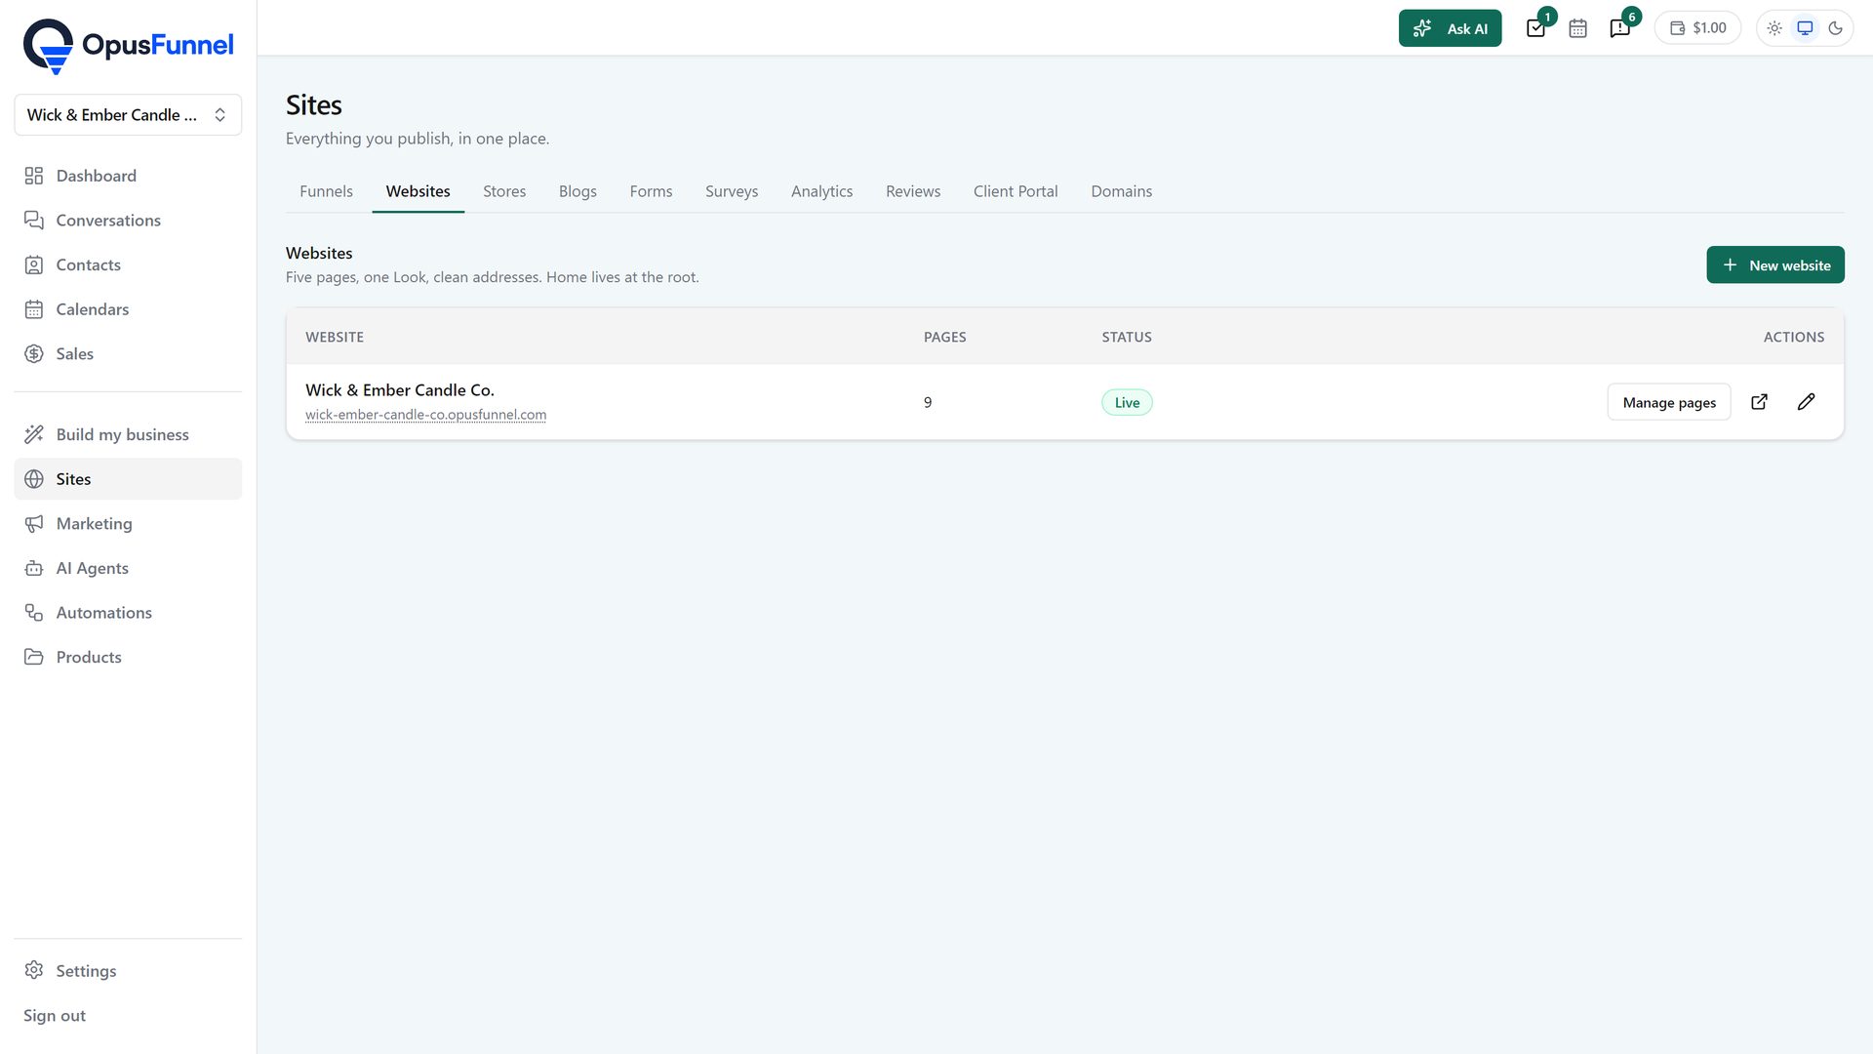This screenshot has height=1054, width=1873.
Task: Expand the Wick & Ember Candle account switcher
Action: [128, 115]
